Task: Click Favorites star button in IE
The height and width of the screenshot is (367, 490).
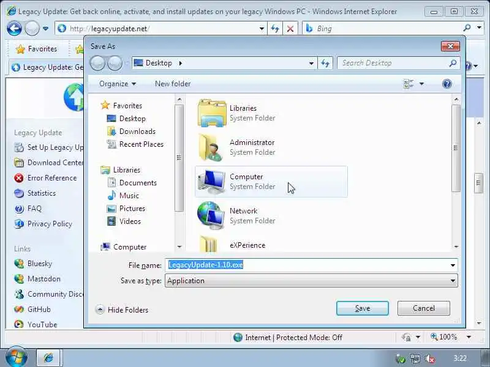Action: (x=37, y=49)
